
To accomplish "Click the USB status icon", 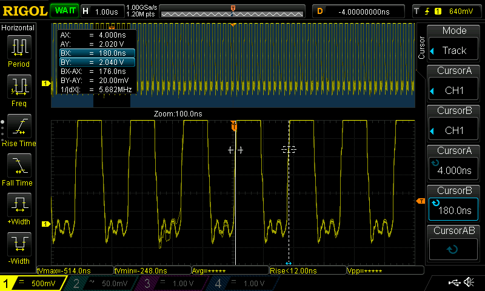I will pyautogui.click(x=453, y=283).
